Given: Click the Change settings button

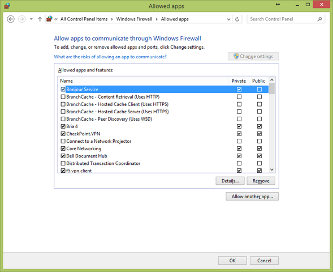Looking at the screenshot, I should click(x=253, y=57).
